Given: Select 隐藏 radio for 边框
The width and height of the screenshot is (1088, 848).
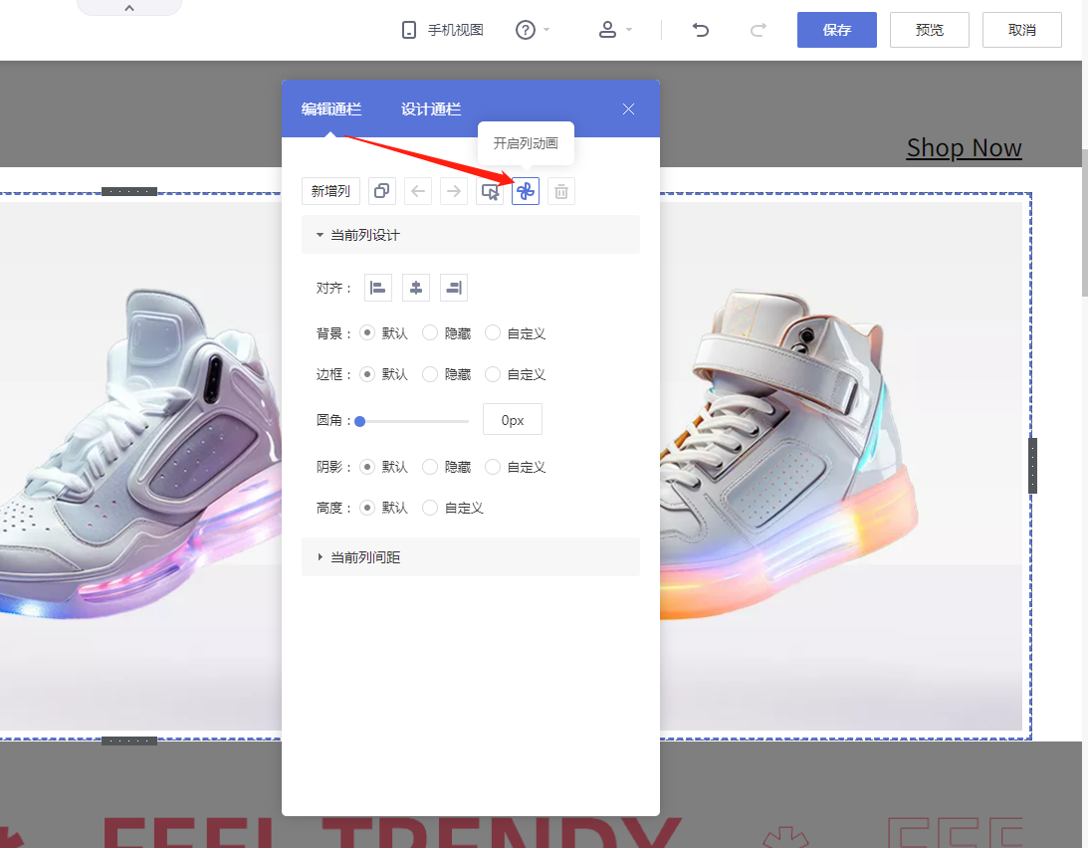Looking at the screenshot, I should click(x=430, y=374).
